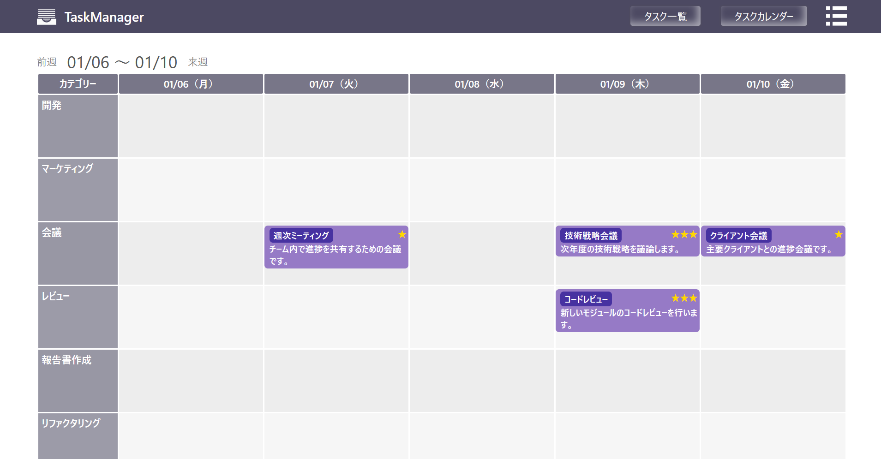Click the TaskManager title text

coord(104,17)
